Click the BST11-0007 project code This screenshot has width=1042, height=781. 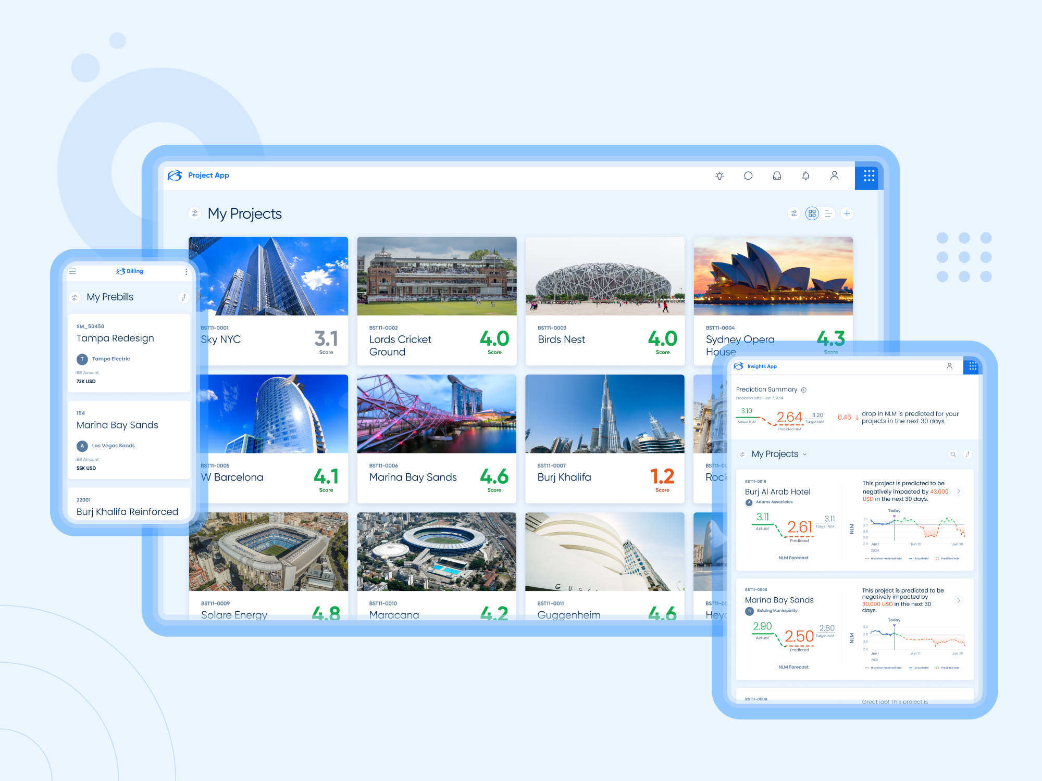(552, 466)
